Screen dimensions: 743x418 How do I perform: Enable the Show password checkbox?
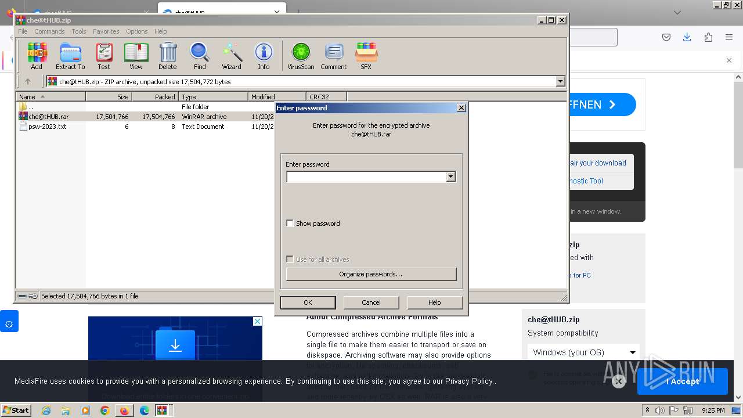coord(290,224)
